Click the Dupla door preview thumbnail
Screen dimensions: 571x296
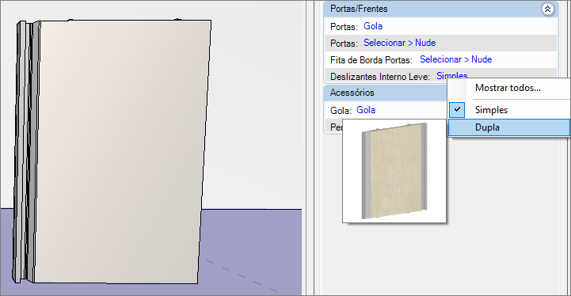394,171
